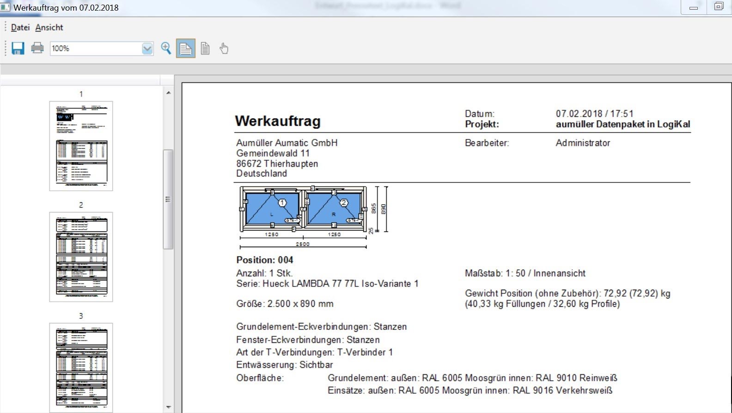Switch to single page view icon
Screen dimensions: 732x413
click(205, 49)
